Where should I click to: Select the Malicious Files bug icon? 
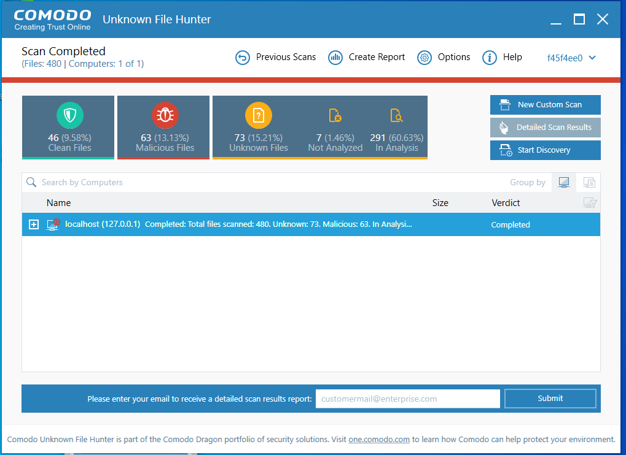pyautogui.click(x=165, y=115)
